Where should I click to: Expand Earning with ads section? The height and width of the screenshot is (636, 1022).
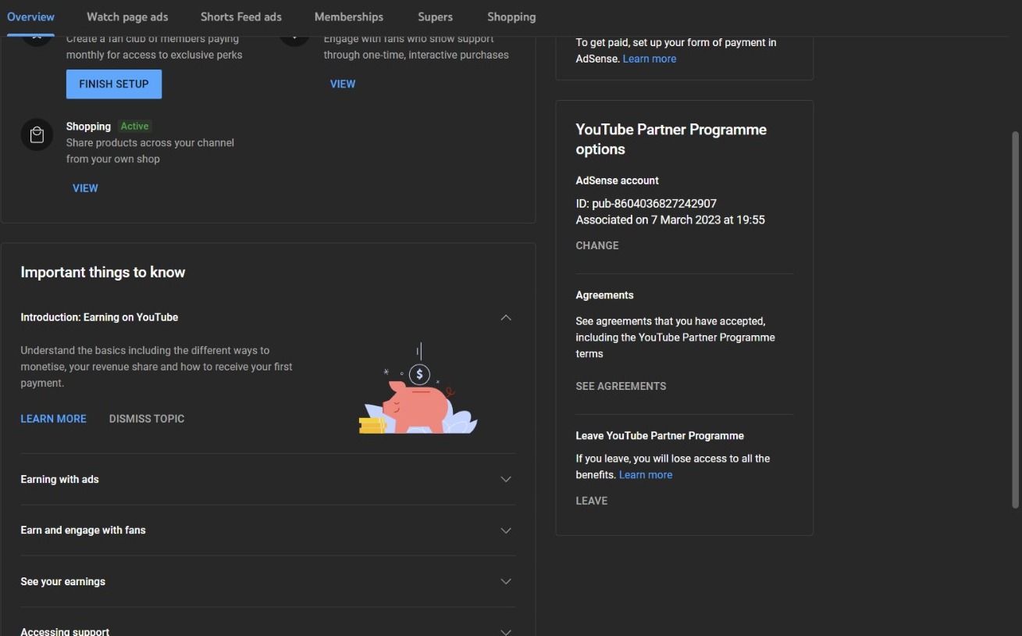[x=506, y=479]
